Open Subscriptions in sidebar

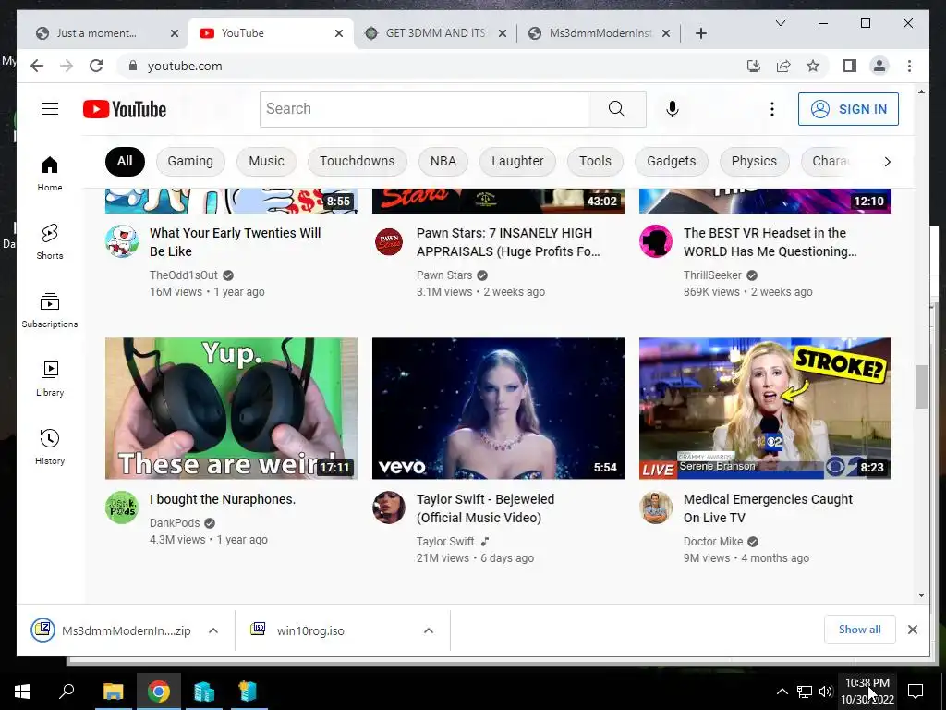click(x=50, y=311)
